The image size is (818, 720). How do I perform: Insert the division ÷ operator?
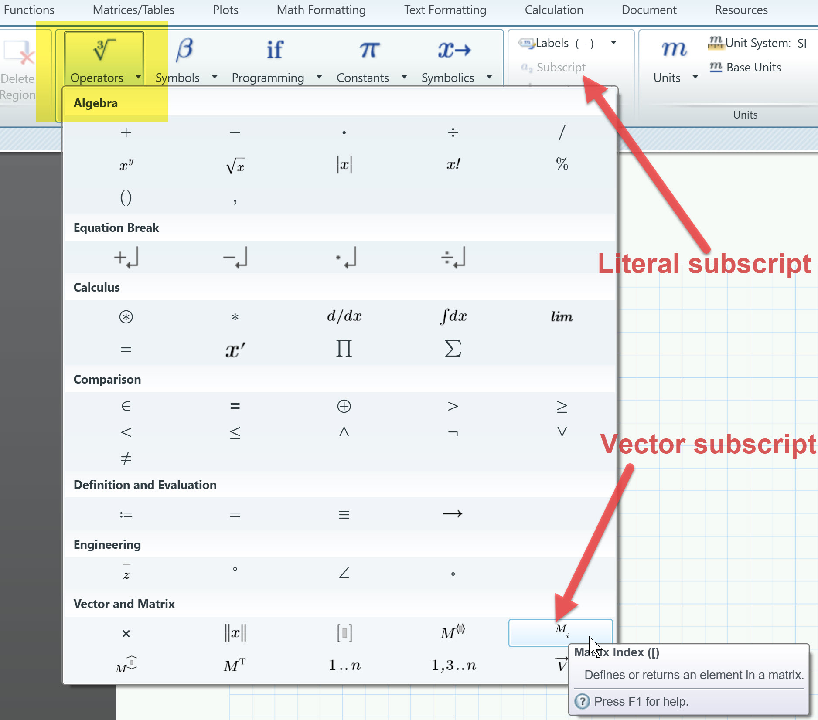point(453,132)
